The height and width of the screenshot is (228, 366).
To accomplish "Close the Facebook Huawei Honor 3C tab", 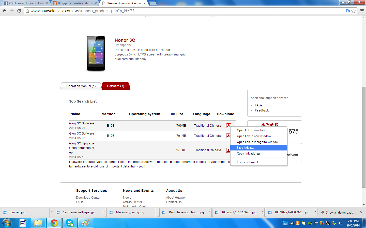I will coord(47,3).
